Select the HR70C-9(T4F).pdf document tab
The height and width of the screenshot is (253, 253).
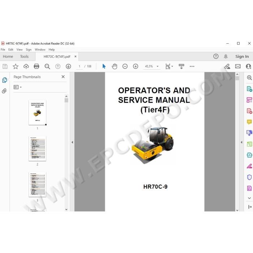pyautogui.click(x=57, y=56)
